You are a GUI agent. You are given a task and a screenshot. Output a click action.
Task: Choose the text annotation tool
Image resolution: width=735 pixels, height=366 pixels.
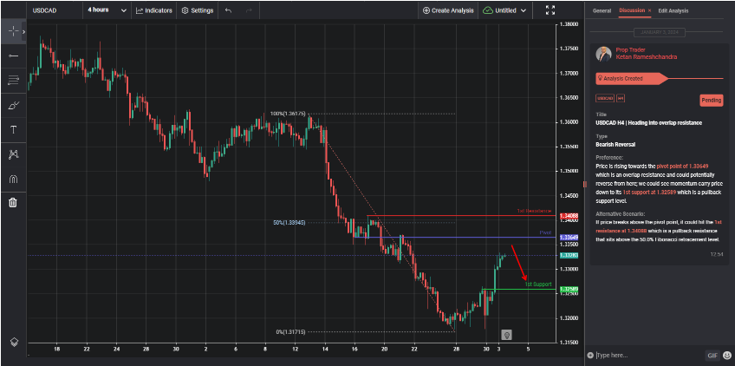[13, 130]
